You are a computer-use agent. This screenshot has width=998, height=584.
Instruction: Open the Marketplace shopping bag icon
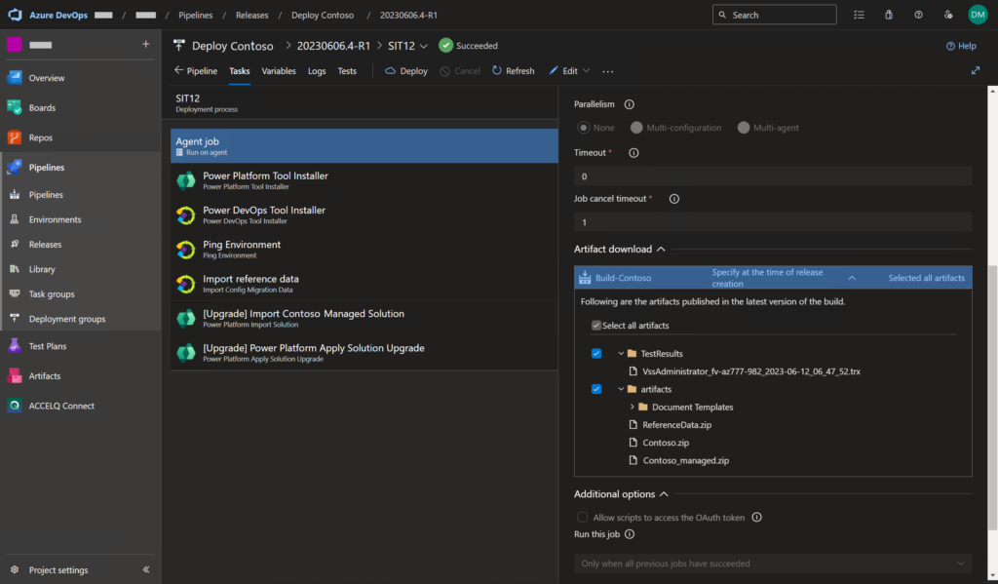click(x=888, y=15)
